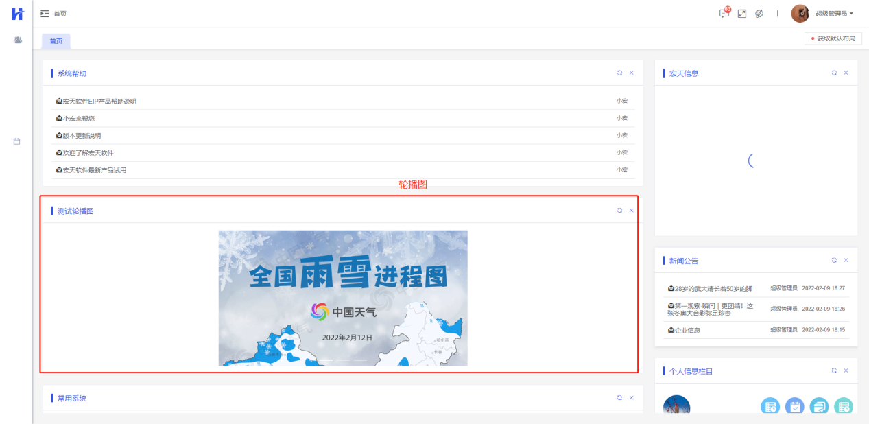Click the 新闻公告 panel title

pos(684,261)
